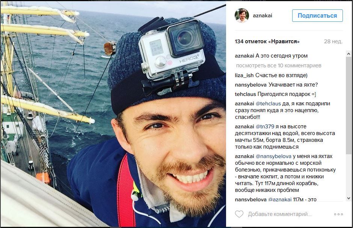353x228 pixels.
Task: Click the scrollbar down arrow in comments
Action: point(348,198)
